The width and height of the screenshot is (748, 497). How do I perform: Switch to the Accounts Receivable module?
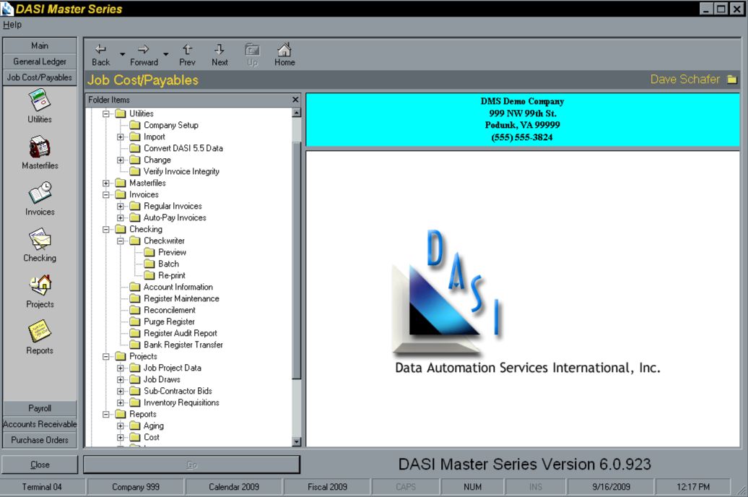[x=40, y=424]
